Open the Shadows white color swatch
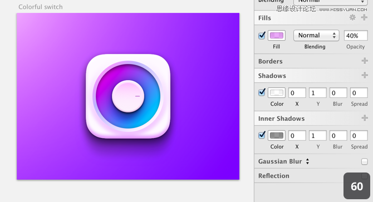This screenshot has width=373, height=202. [277, 92]
